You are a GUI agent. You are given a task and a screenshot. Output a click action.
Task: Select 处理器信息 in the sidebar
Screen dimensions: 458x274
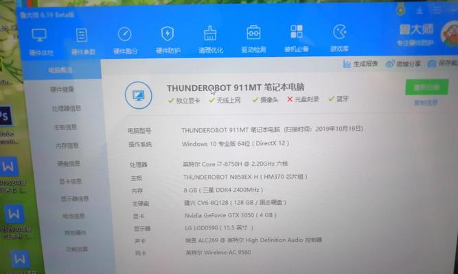pyautogui.click(x=67, y=108)
